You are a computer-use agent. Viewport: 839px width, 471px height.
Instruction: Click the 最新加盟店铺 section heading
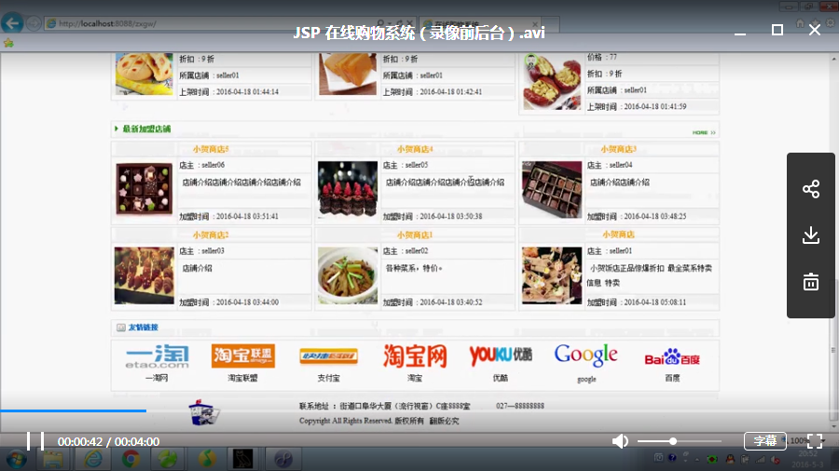(146, 128)
